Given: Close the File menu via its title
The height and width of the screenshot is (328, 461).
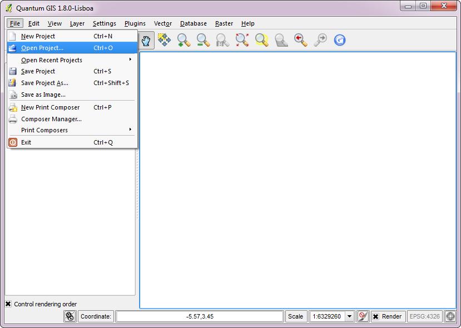Looking at the screenshot, I should pyautogui.click(x=15, y=23).
